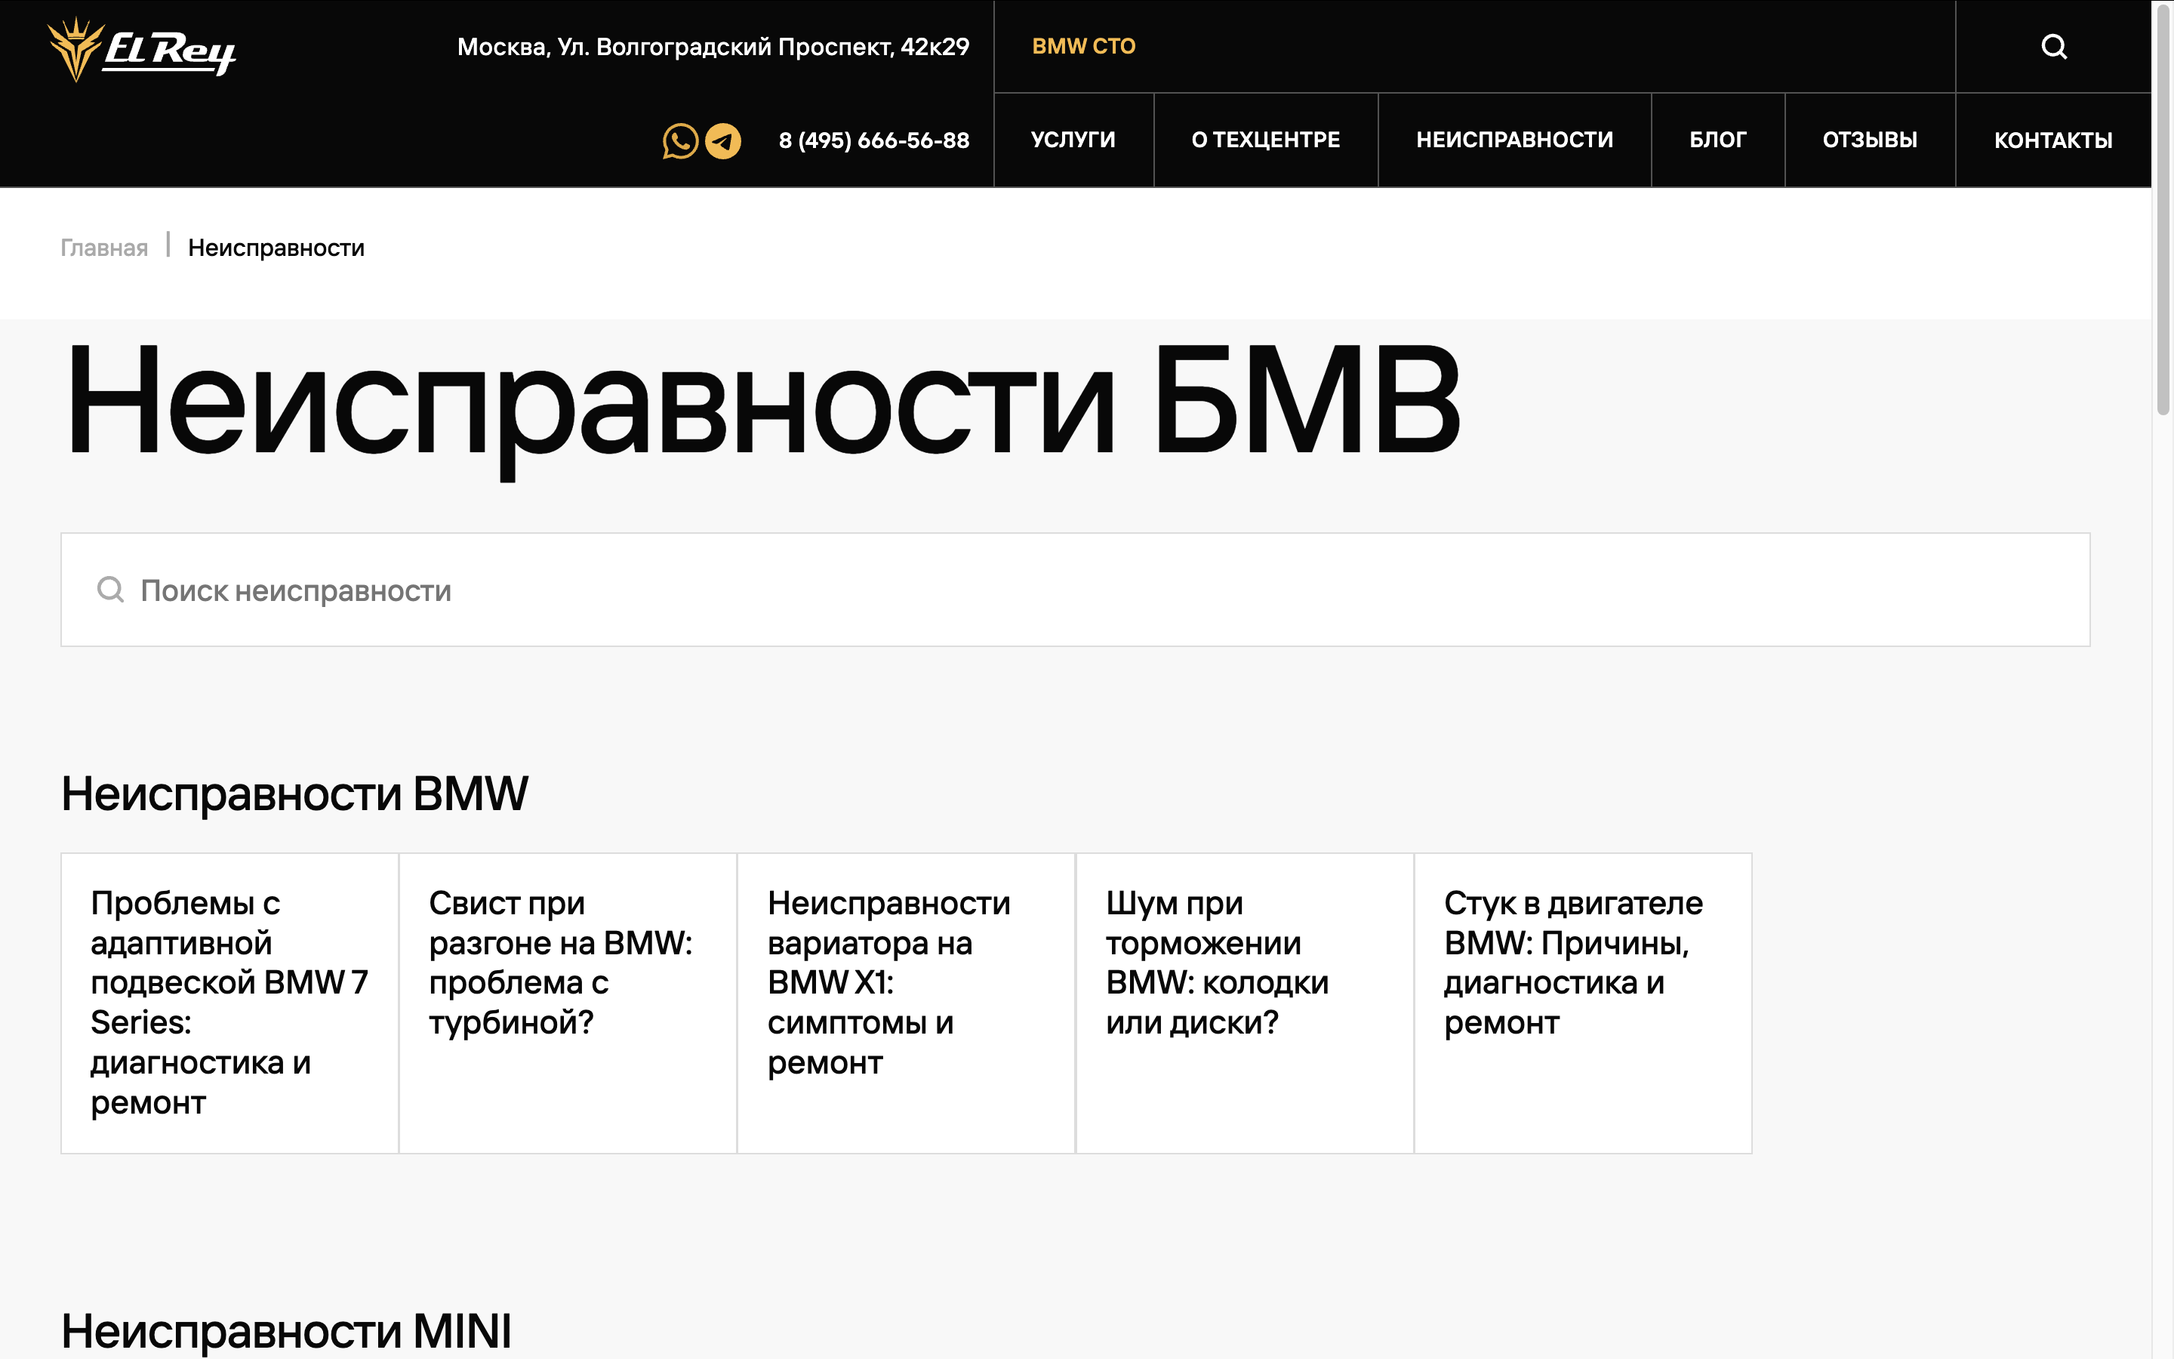
Task: Open the Блог menu item
Action: coord(1717,140)
